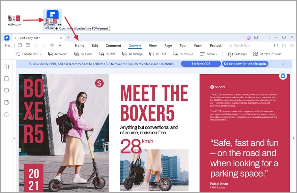
Task: Switch to the Form tab
Action: pos(198,45)
